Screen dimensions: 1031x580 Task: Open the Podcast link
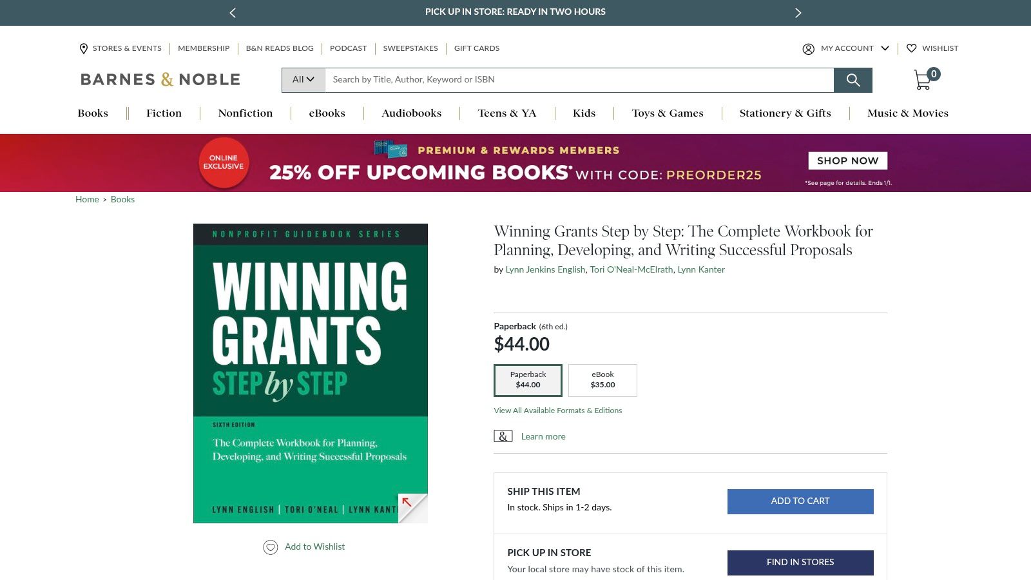click(348, 48)
